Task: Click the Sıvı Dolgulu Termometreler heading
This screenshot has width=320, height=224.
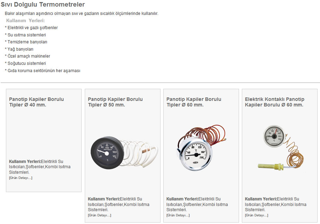Action: [x=43, y=5]
